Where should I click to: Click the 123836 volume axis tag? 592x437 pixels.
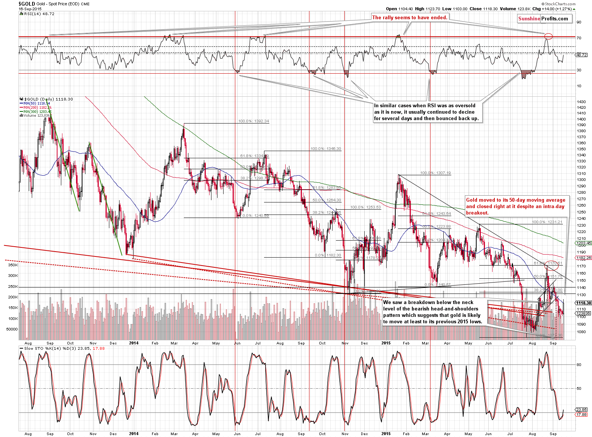coord(583,313)
